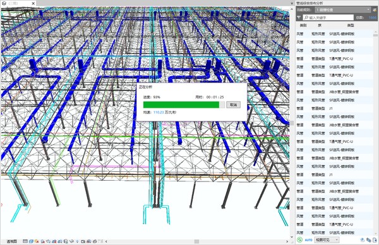Cancel the running analysis with 取消 button
The height and width of the screenshot is (245, 379).
click(233, 105)
